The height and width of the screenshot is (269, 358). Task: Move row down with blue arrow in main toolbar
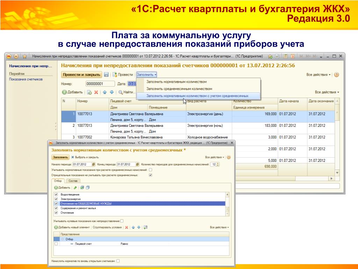pyautogui.click(x=112, y=92)
